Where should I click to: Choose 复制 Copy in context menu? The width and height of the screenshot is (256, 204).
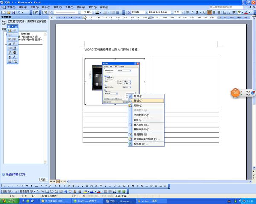(x=146, y=101)
